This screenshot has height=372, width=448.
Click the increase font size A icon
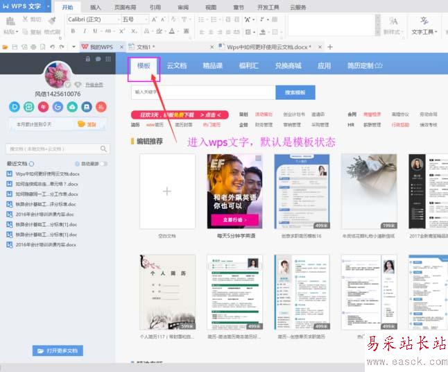(154, 19)
